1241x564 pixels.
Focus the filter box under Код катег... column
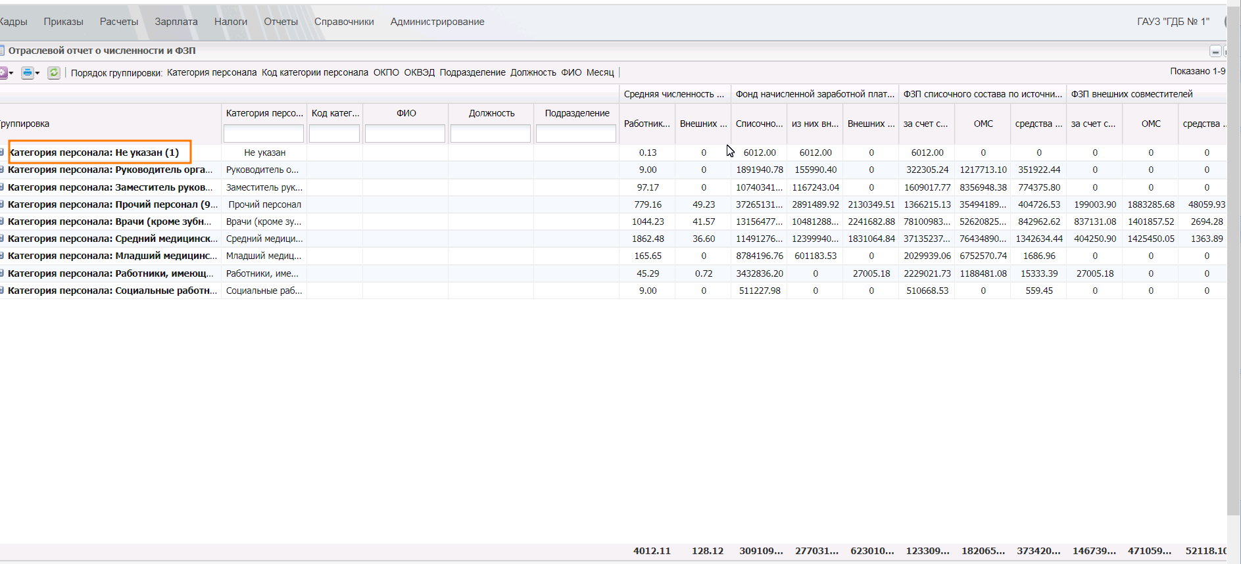point(334,133)
